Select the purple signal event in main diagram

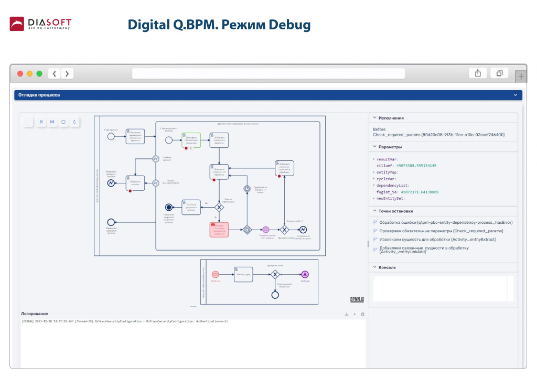pyautogui.click(x=266, y=230)
